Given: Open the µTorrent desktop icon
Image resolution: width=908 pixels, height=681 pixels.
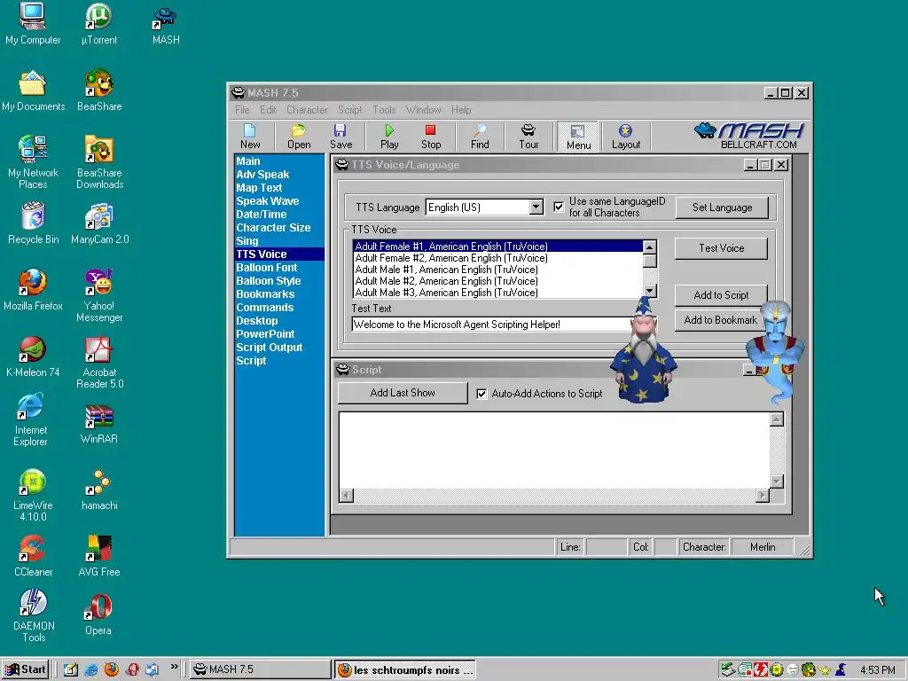Looking at the screenshot, I should pyautogui.click(x=99, y=24).
